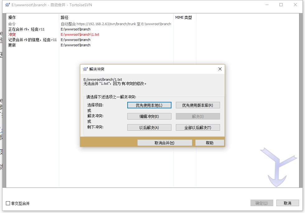Click the 解决(S) button

(198, 116)
